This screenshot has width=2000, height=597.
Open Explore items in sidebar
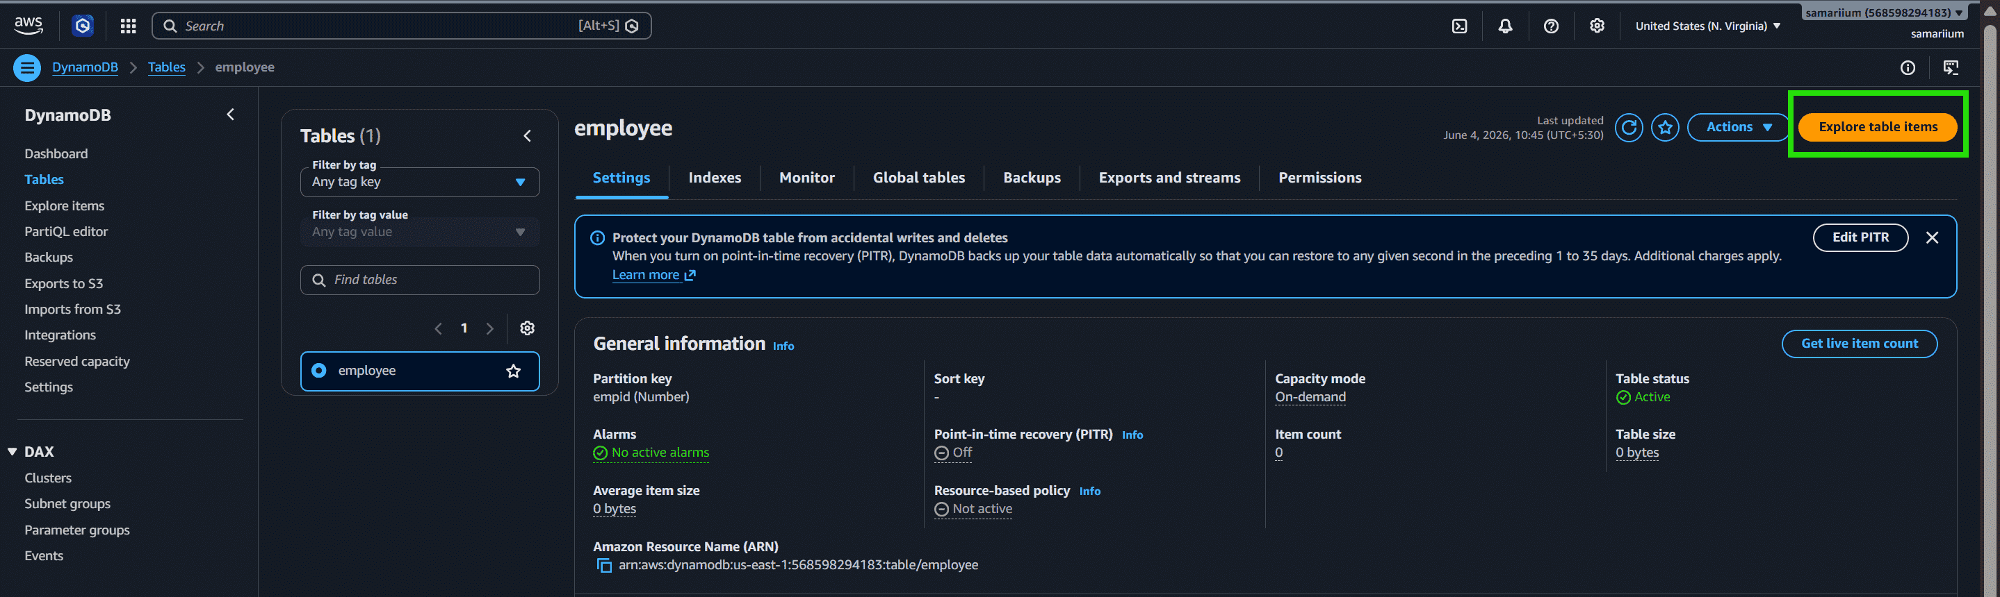(65, 206)
